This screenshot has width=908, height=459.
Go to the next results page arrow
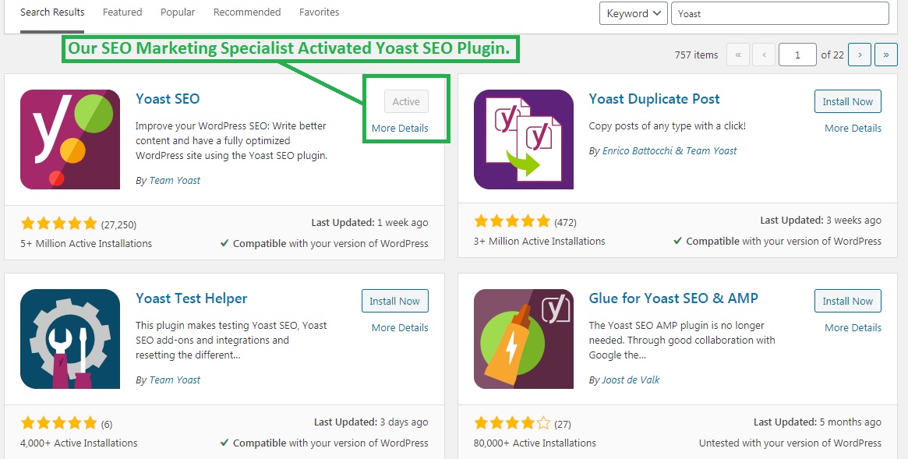pyautogui.click(x=859, y=55)
